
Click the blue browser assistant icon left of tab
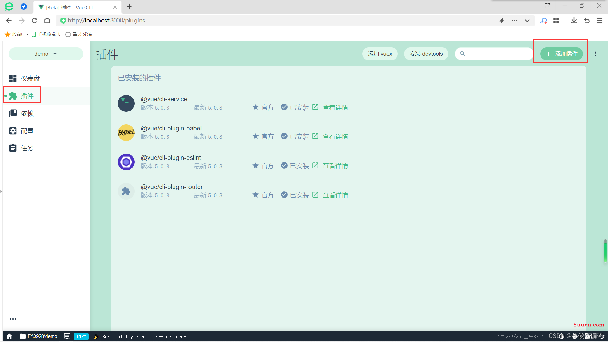(x=24, y=7)
